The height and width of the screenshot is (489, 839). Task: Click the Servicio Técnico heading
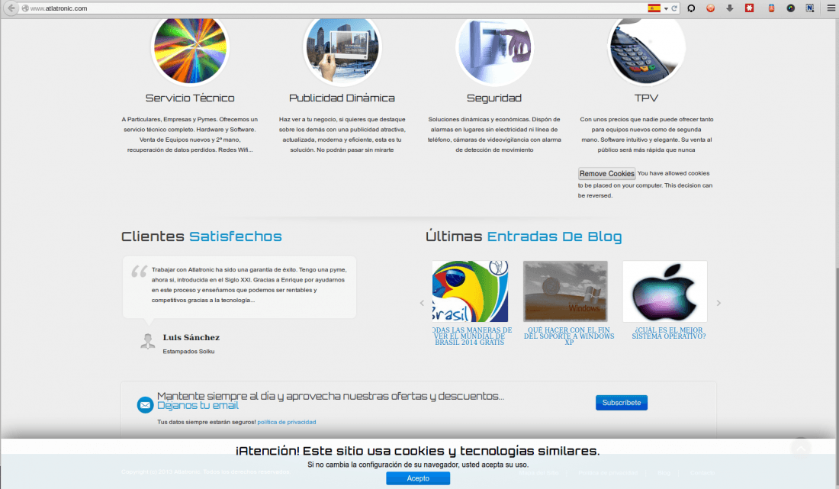coord(190,98)
